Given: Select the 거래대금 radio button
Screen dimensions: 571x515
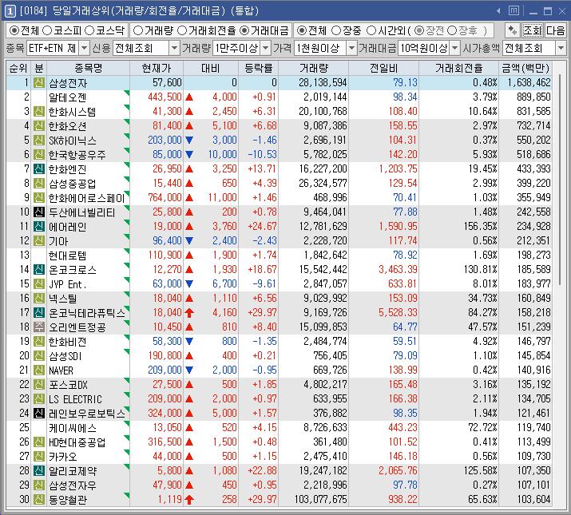Looking at the screenshot, I should [x=244, y=30].
